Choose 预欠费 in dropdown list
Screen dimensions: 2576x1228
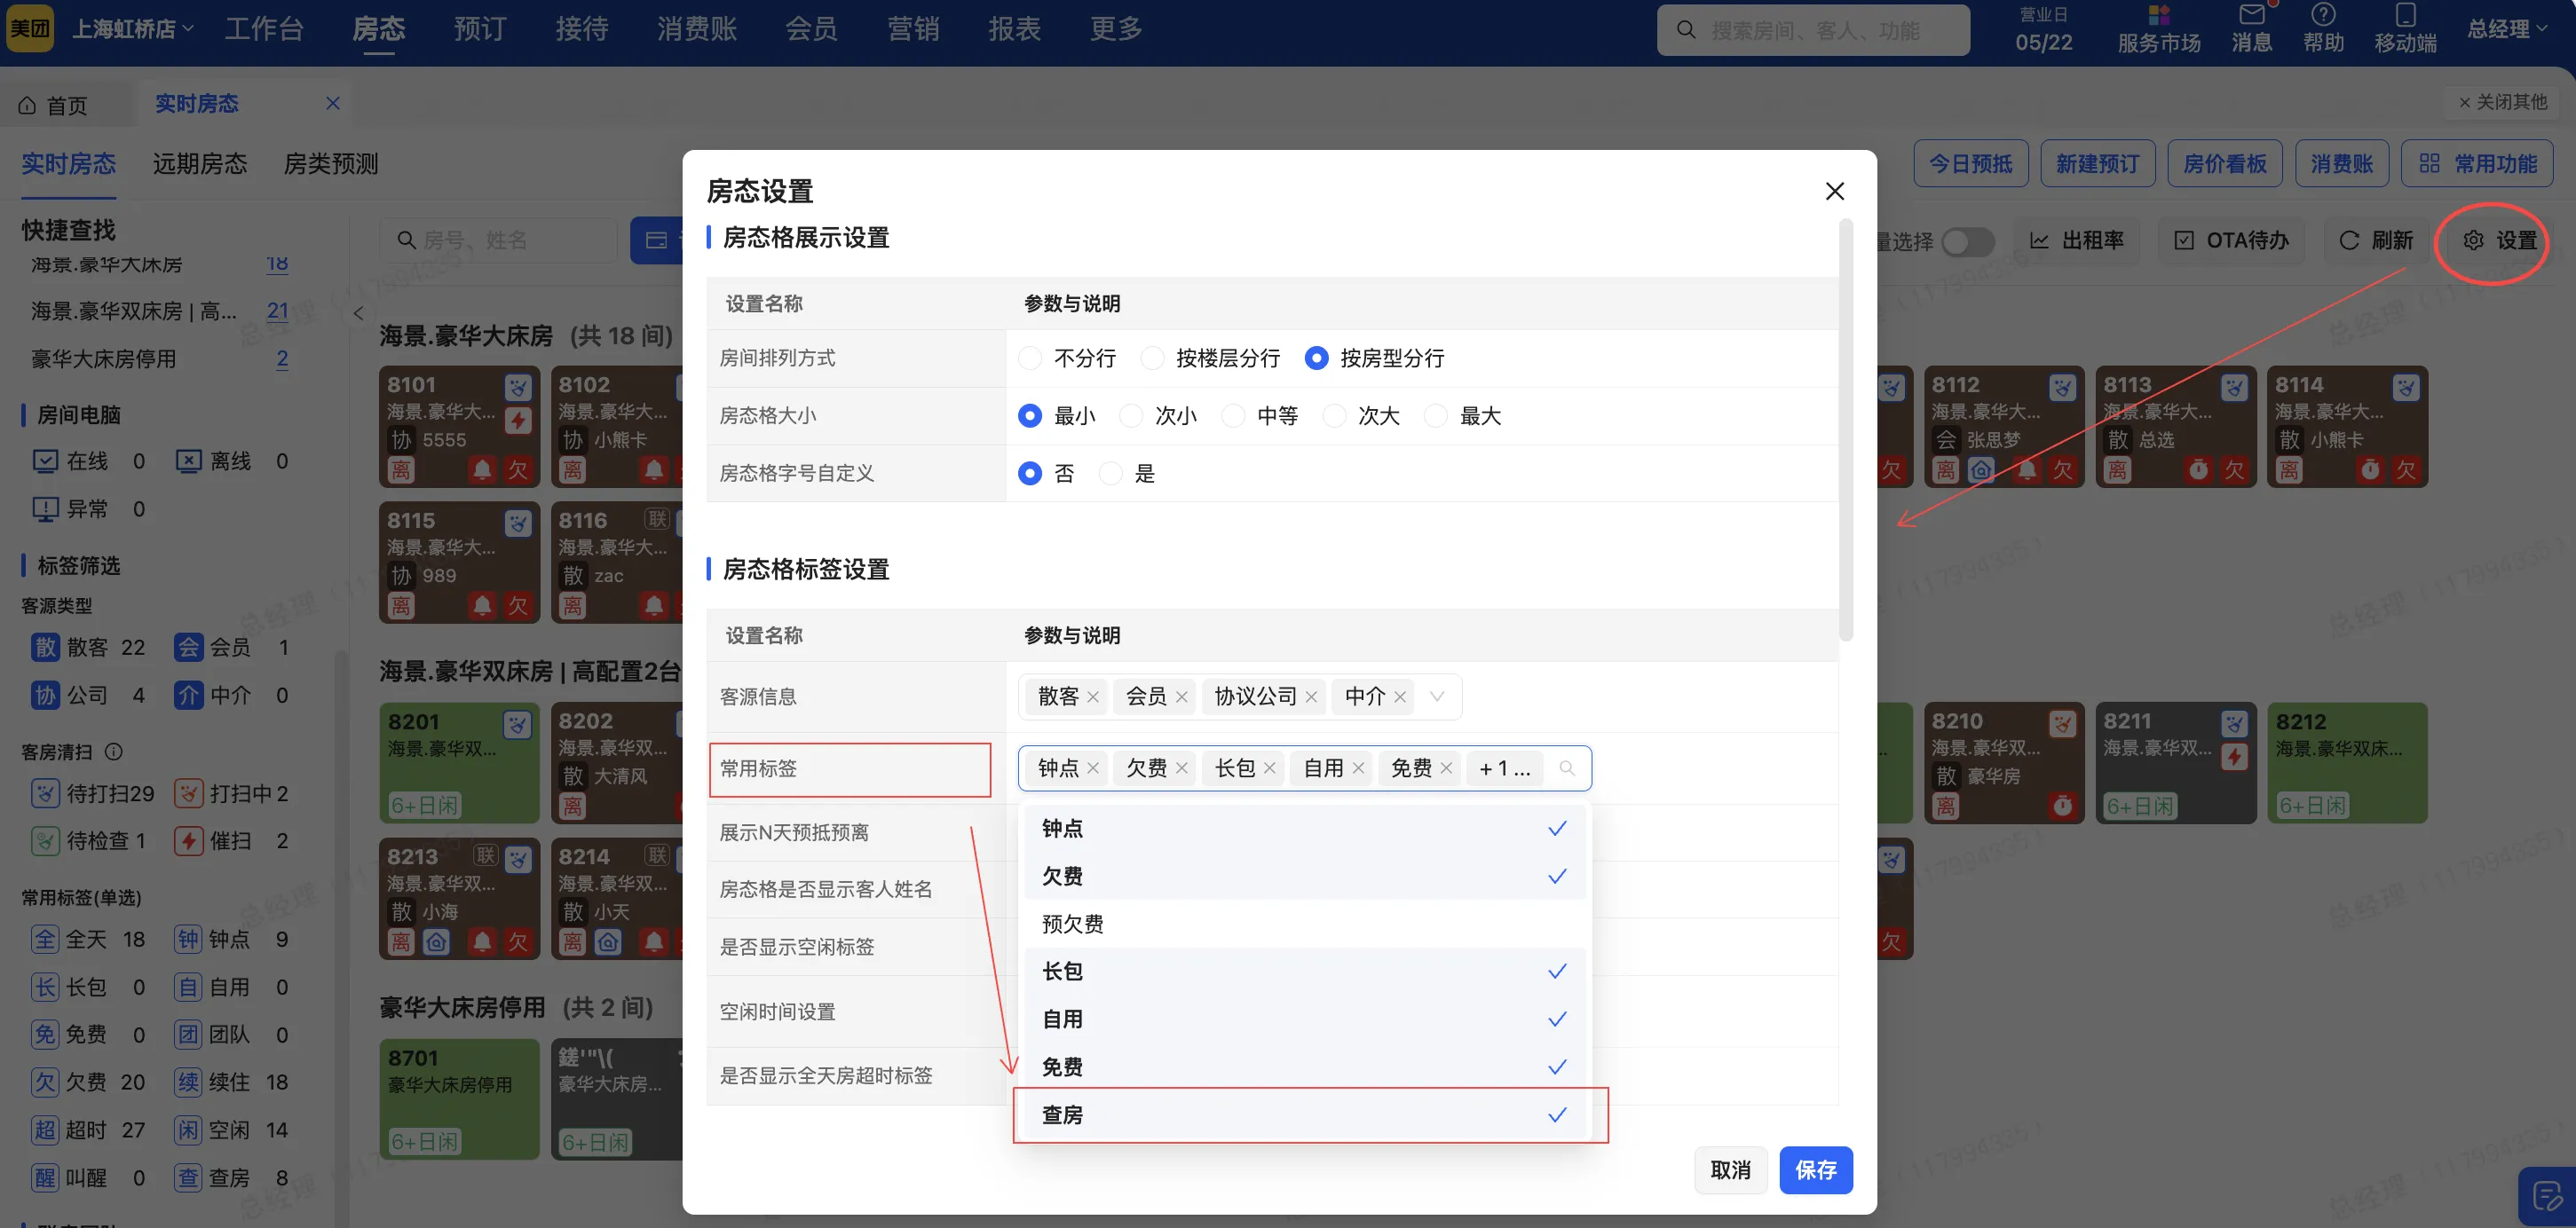[x=1302, y=924]
